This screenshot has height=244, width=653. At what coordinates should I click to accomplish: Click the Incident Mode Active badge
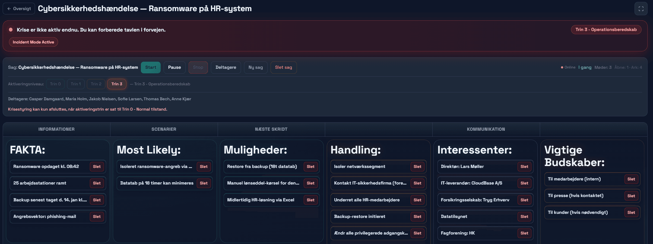[x=33, y=42]
